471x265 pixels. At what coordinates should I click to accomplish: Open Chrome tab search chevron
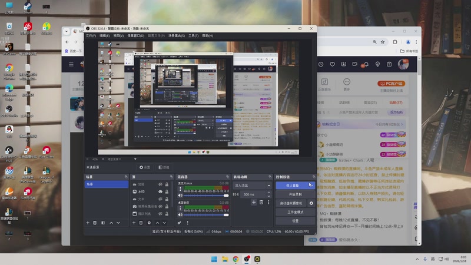pos(67,31)
